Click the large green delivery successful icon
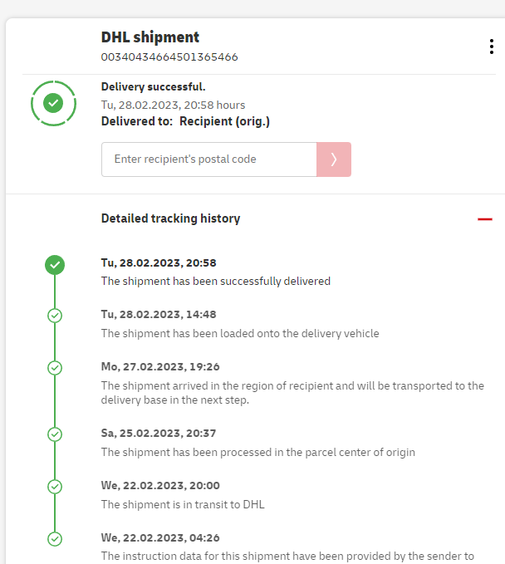Image resolution: width=505 pixels, height=564 pixels. pyautogui.click(x=54, y=103)
